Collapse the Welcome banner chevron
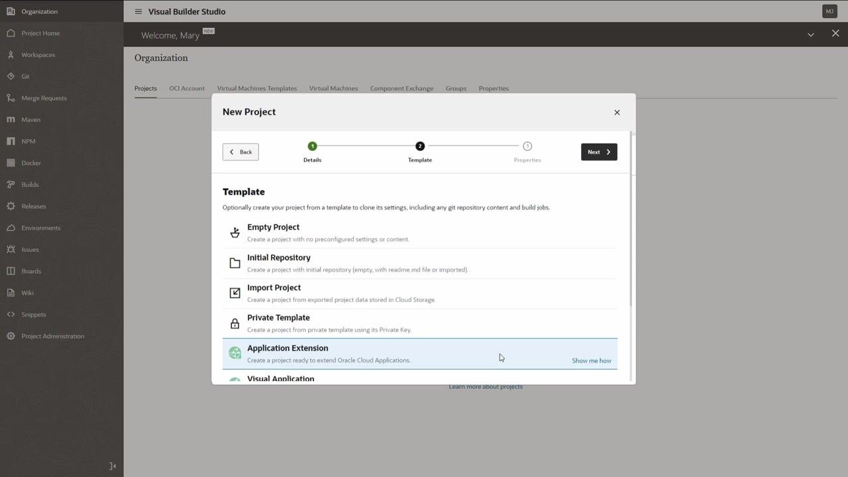Viewport: 848px width, 477px height. click(811, 34)
